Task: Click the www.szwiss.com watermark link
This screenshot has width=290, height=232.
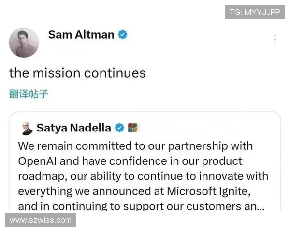Action: click(41, 220)
